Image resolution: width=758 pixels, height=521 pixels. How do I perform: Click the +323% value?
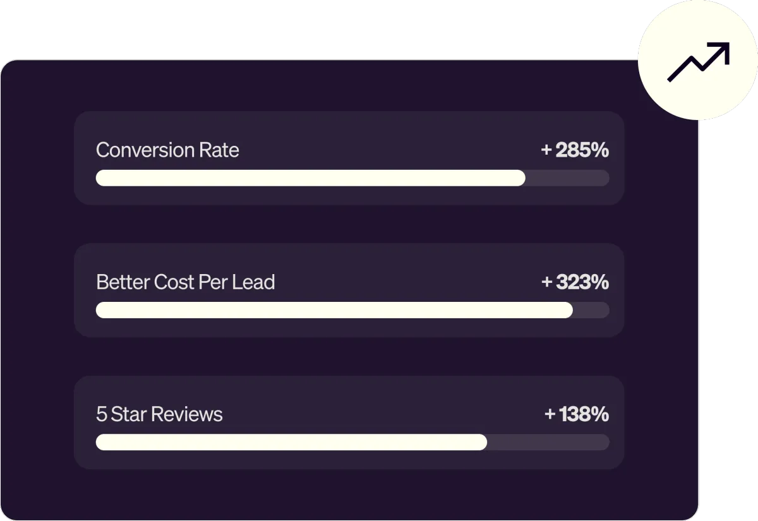coord(575,282)
